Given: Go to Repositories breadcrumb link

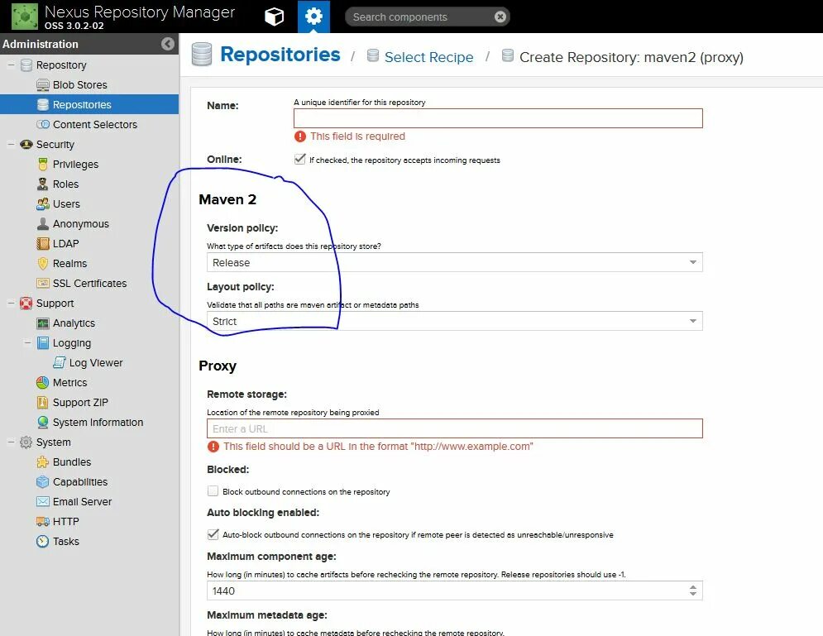Looking at the screenshot, I should [x=280, y=55].
